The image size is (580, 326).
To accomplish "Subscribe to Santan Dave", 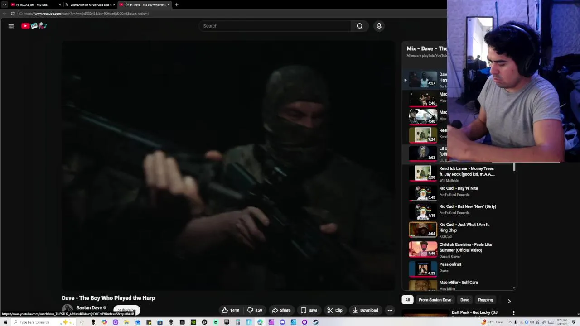I will point(127,310).
